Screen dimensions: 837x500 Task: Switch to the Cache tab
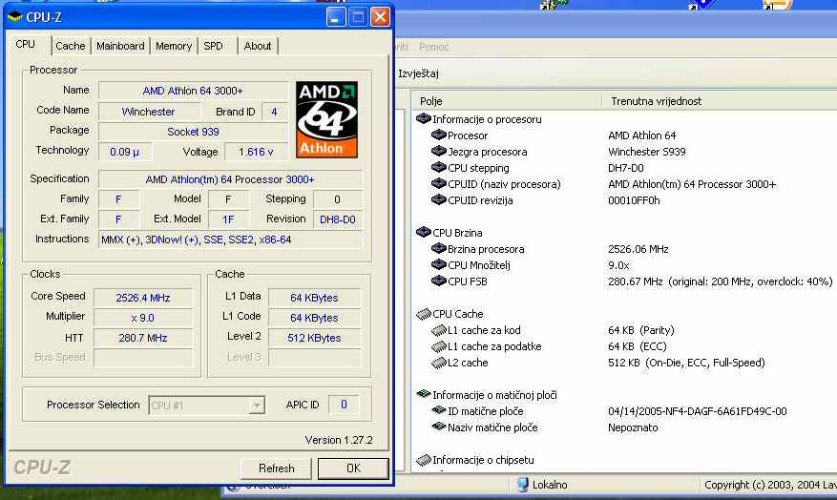tap(70, 46)
